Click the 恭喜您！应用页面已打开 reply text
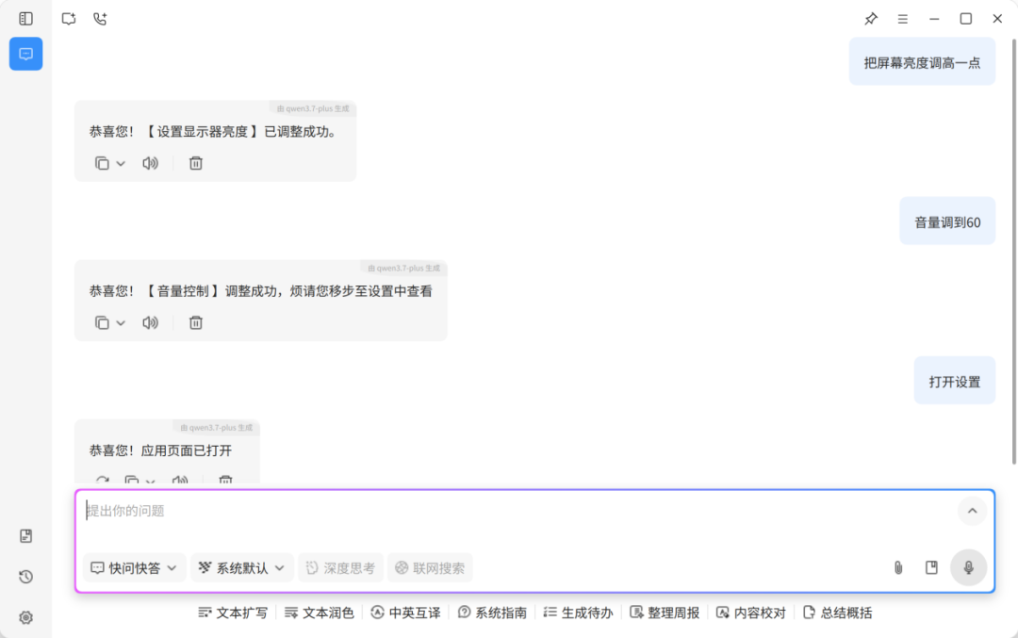 coord(160,450)
